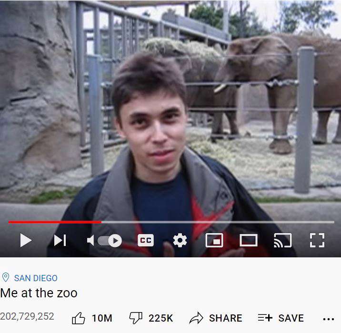Open the three-dot more actions menu
Image resolution: width=341 pixels, height=333 pixels.
point(329,319)
